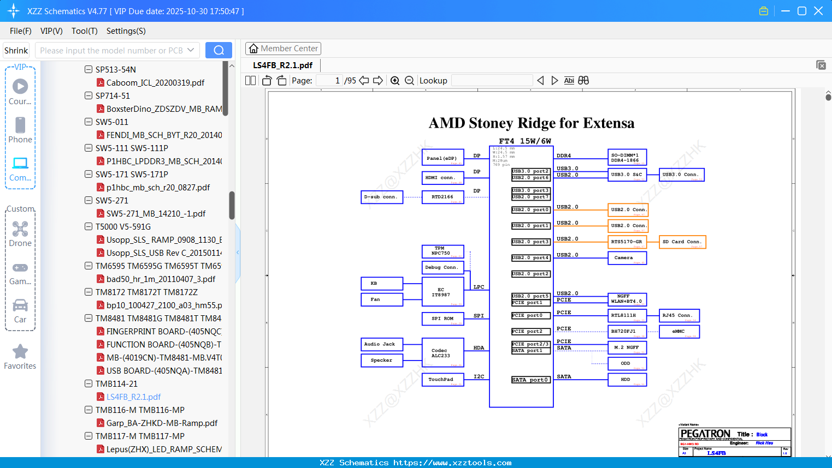The width and height of the screenshot is (832, 468).
Task: Switch to the LS4FB_R2.1.pdf tab
Action: 283,65
